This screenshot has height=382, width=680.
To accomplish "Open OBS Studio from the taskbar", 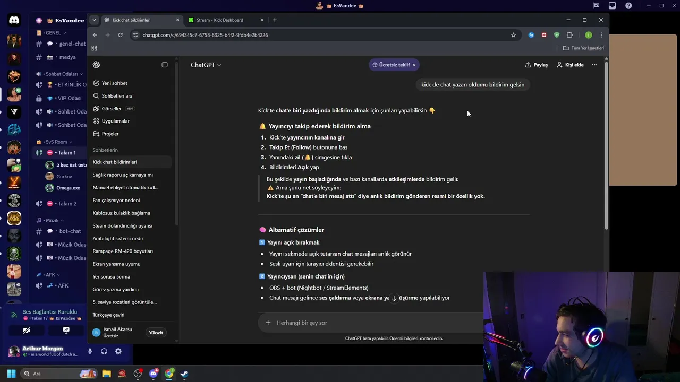I will click(x=138, y=374).
